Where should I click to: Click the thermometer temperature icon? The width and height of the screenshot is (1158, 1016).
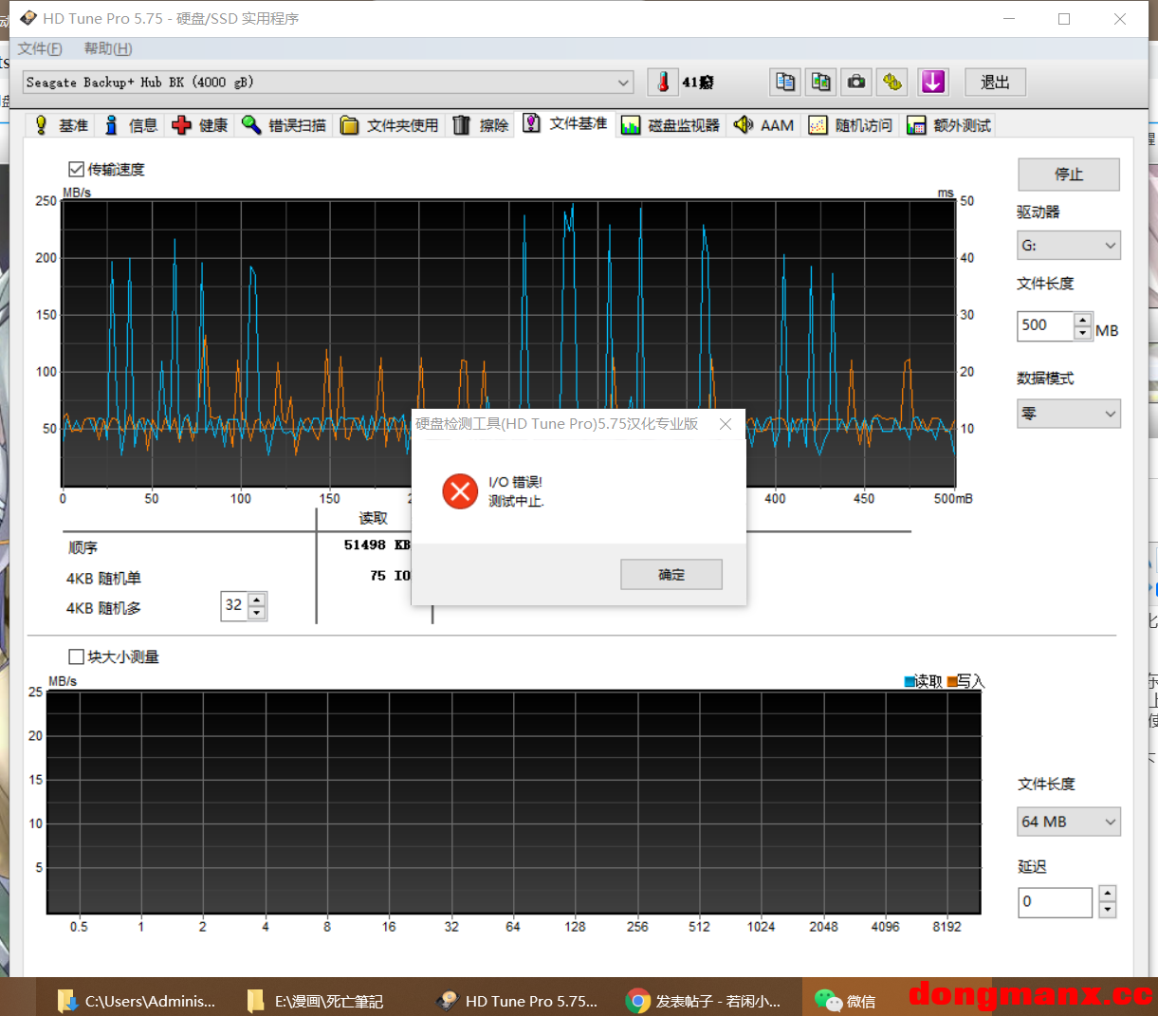pyautogui.click(x=663, y=83)
